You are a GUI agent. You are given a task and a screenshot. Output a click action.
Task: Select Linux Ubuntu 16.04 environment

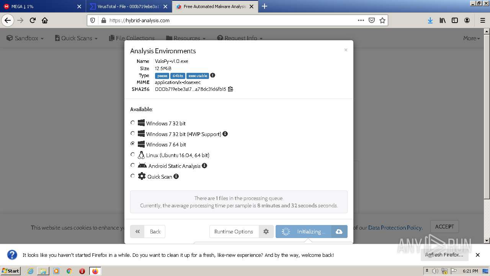(132, 154)
